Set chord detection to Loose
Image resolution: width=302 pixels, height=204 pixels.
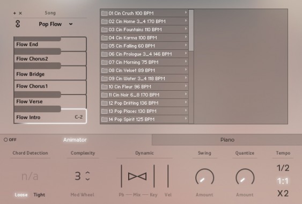click(21, 195)
